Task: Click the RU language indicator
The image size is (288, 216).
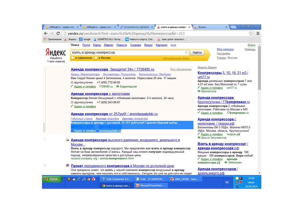Action: pyautogui.click(x=227, y=182)
